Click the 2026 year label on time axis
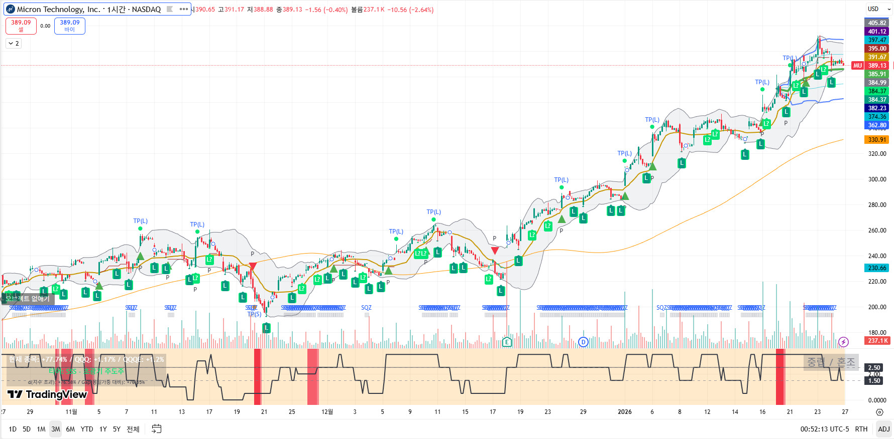The height and width of the screenshot is (439, 894). [624, 412]
